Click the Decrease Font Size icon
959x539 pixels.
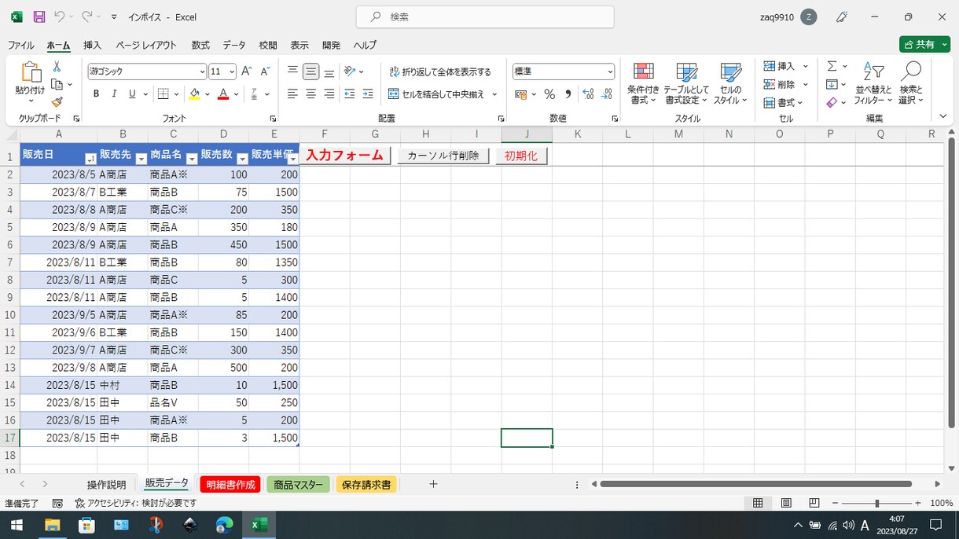click(x=266, y=71)
